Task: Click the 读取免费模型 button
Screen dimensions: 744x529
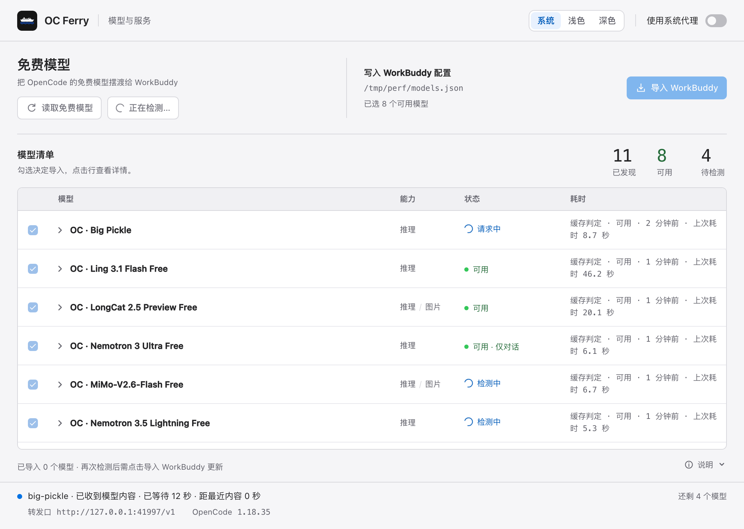Action: [x=59, y=108]
